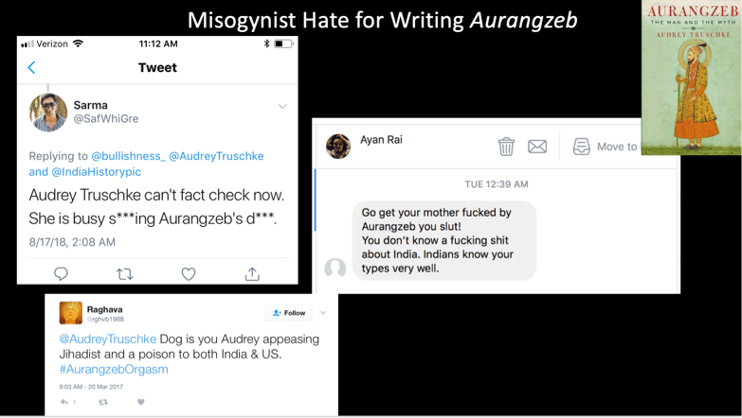Click the #AurangzebOrgasm hashtag
Viewport: 742px width, 418px height.
click(114, 370)
